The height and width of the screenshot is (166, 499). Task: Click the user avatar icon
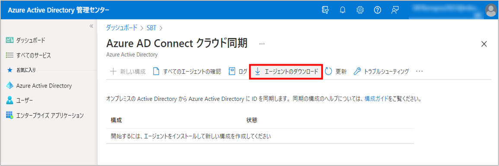point(491,11)
